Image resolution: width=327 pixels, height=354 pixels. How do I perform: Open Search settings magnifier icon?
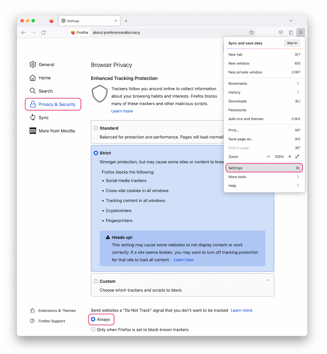tap(33, 91)
